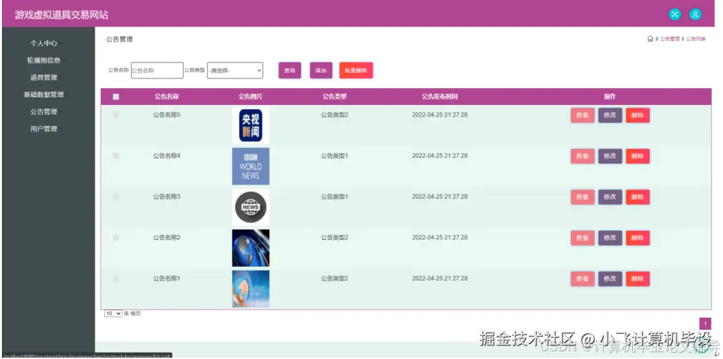
Task: Open the rows-per-page dropdown showing 10
Action: click(113, 313)
